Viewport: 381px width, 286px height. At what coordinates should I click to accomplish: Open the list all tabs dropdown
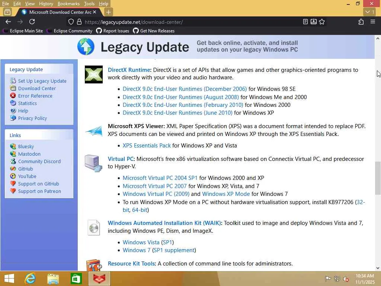click(369, 12)
